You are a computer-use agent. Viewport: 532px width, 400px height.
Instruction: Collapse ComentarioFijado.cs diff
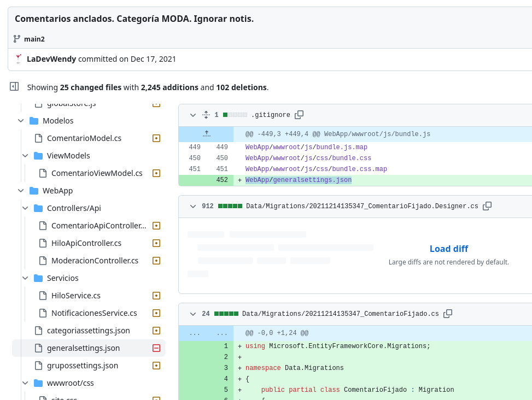tap(193, 314)
